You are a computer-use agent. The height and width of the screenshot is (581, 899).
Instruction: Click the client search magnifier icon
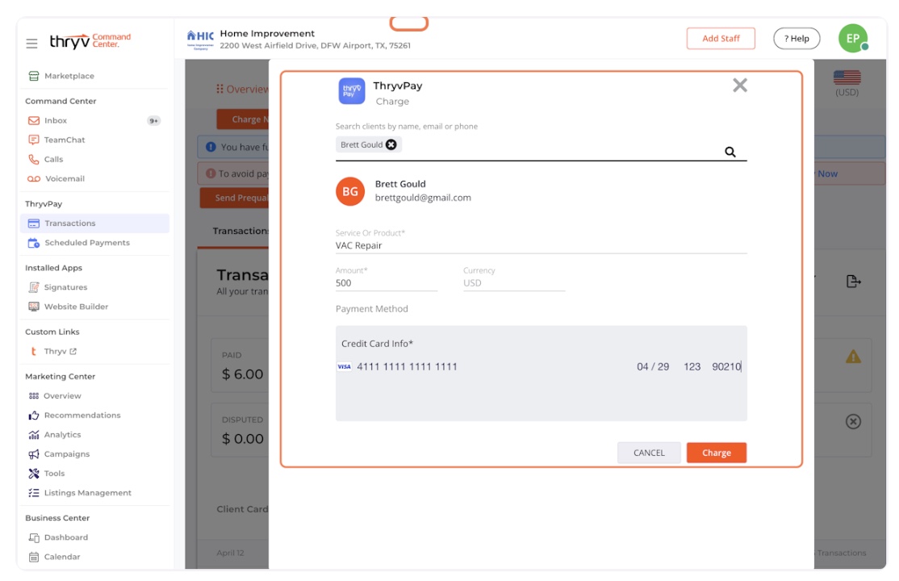tap(730, 152)
